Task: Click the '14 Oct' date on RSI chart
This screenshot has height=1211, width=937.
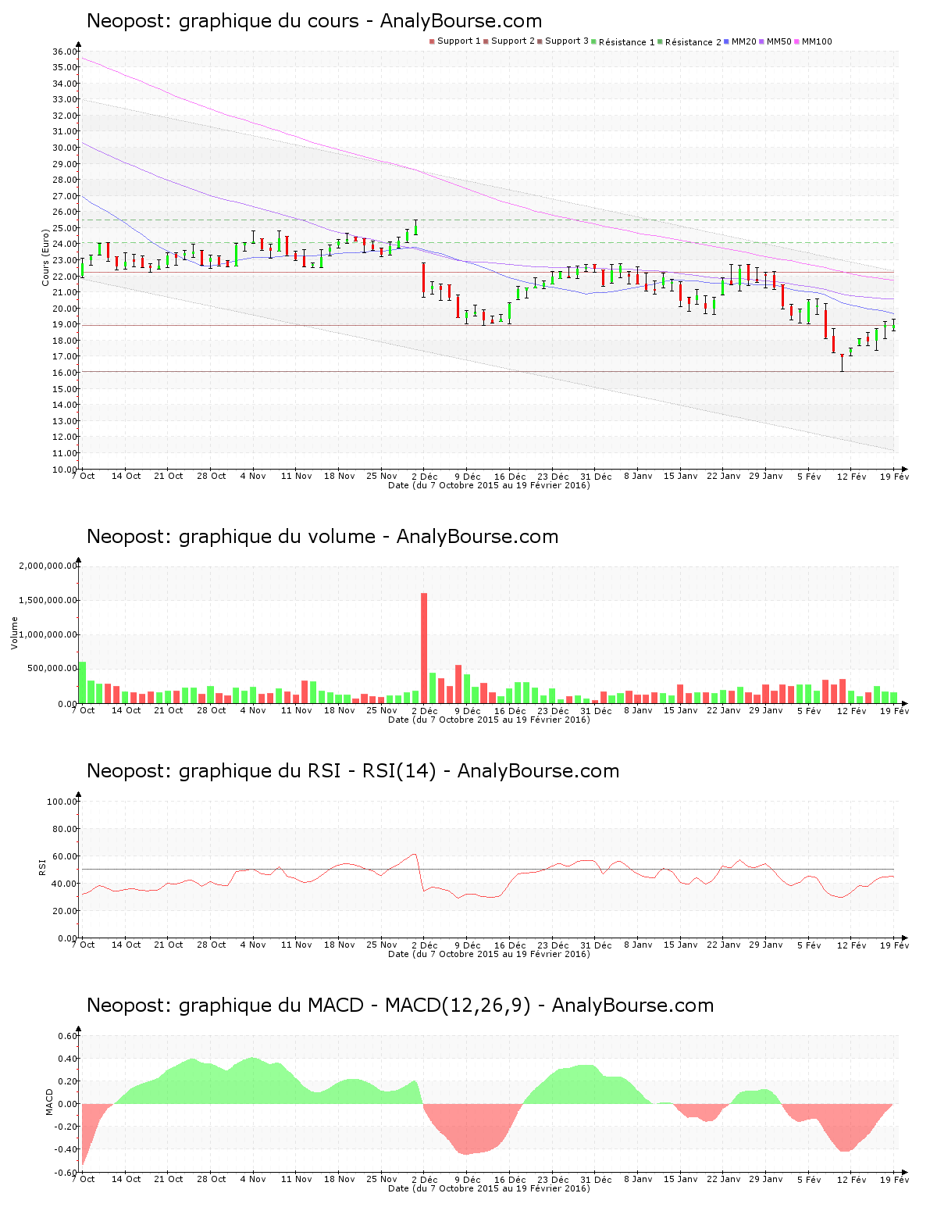Action: pos(126,945)
